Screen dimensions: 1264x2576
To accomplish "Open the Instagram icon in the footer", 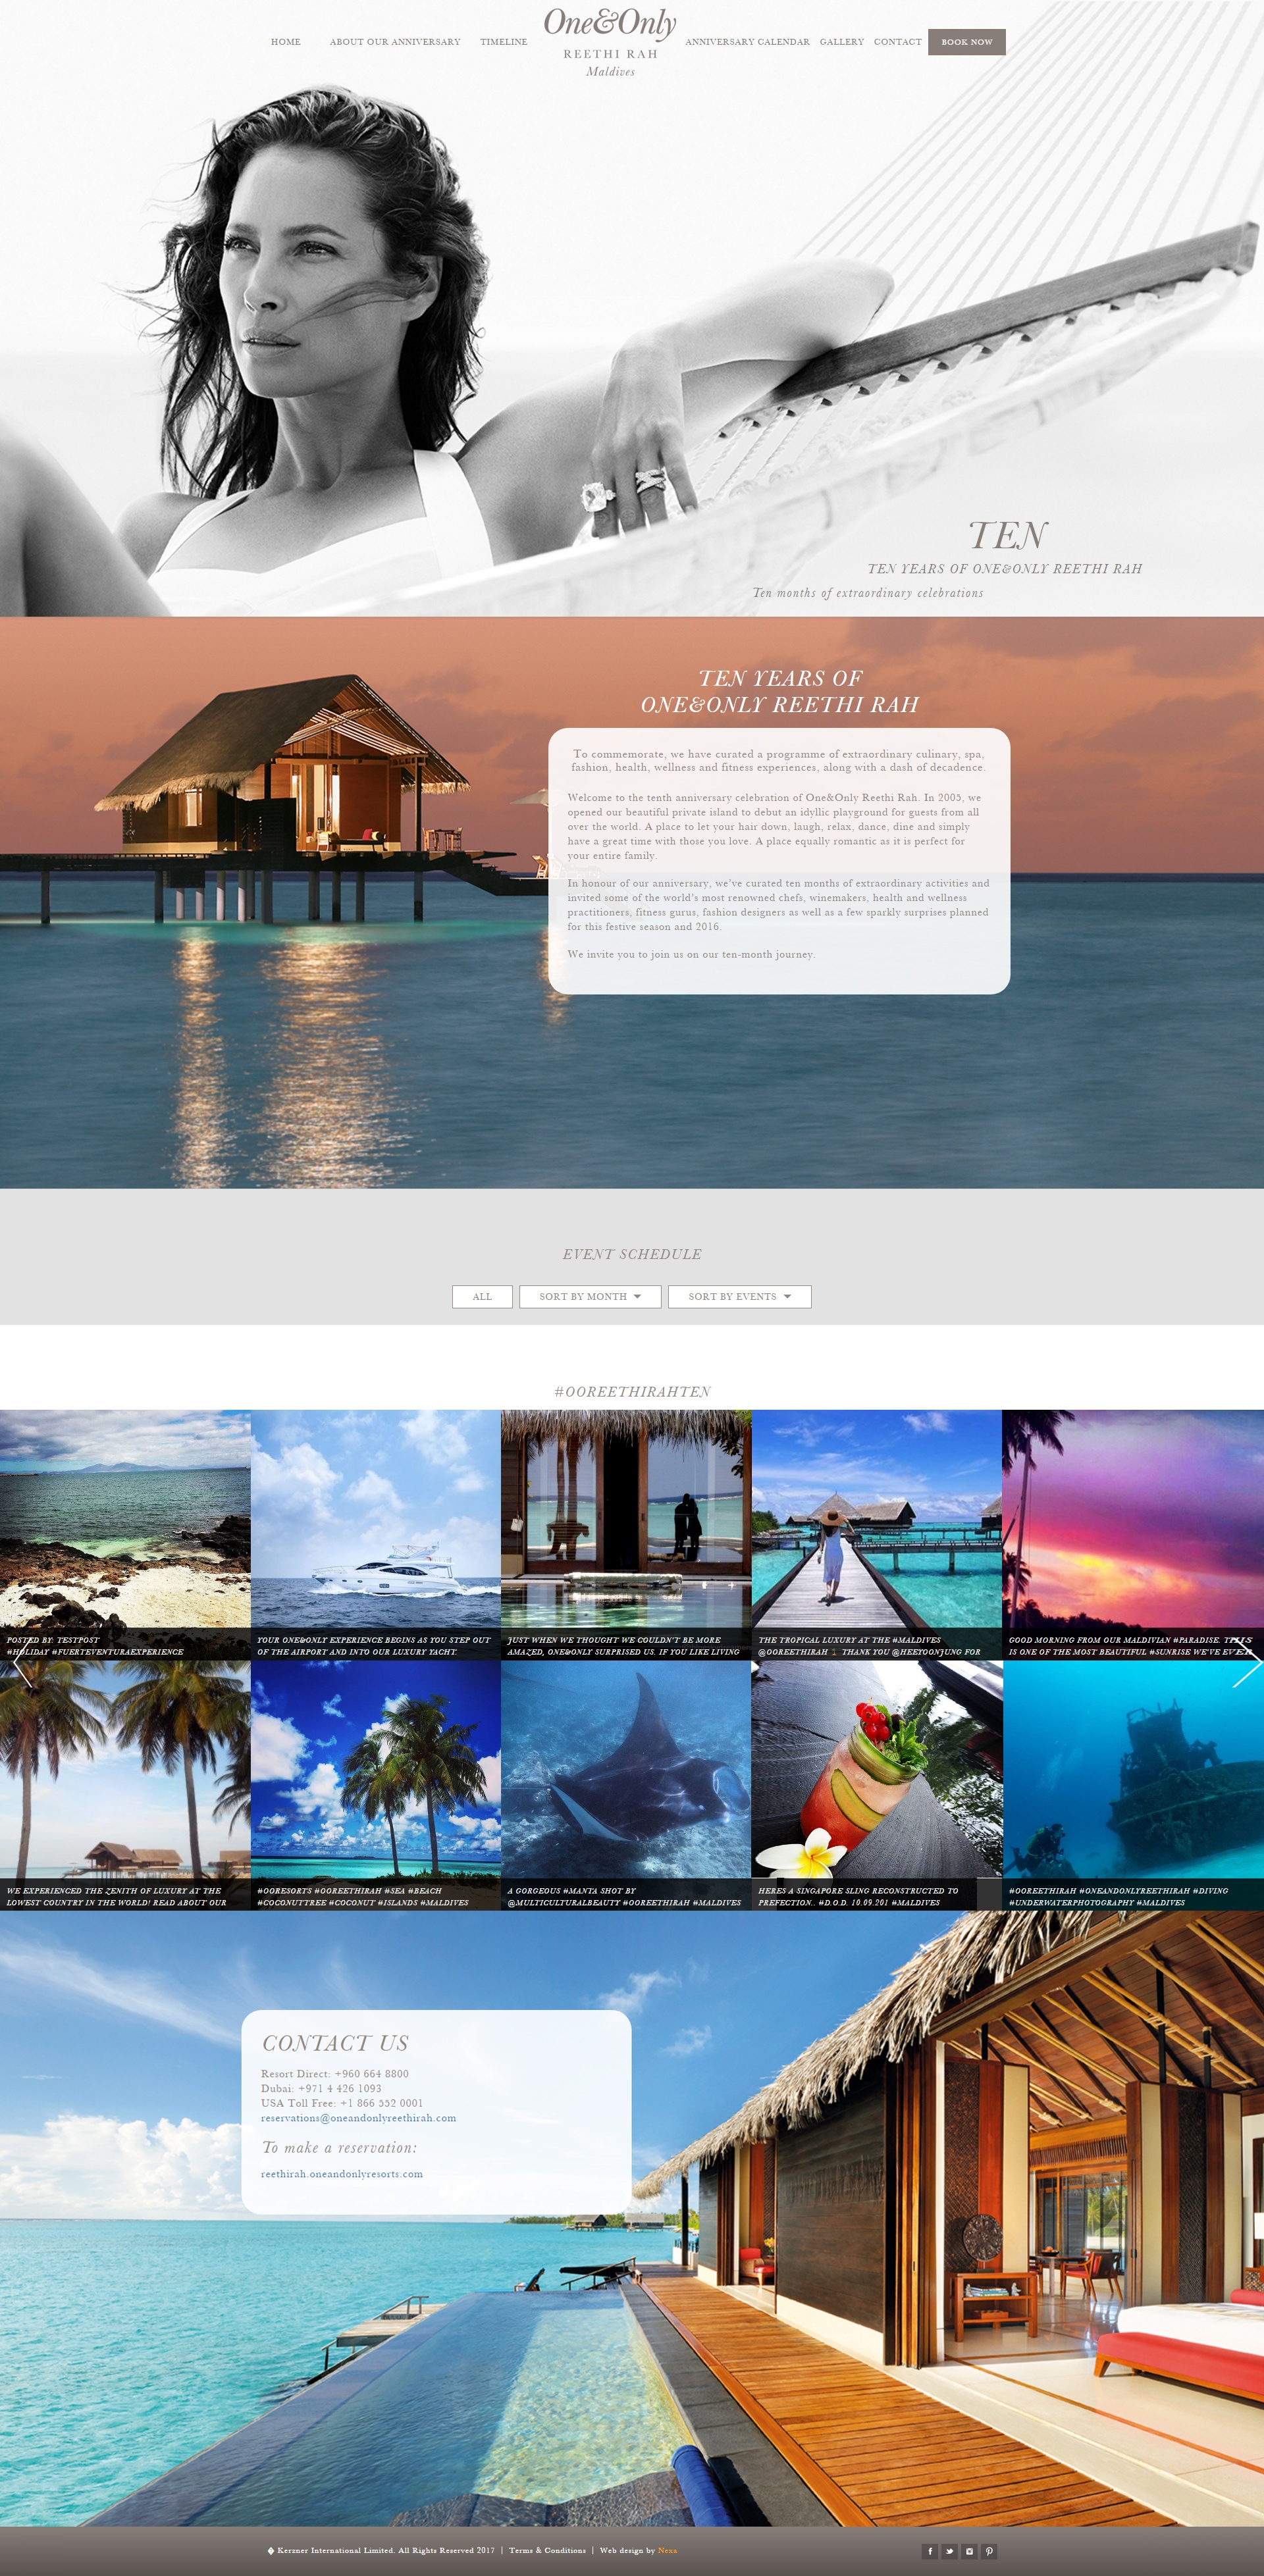I will [969, 2551].
